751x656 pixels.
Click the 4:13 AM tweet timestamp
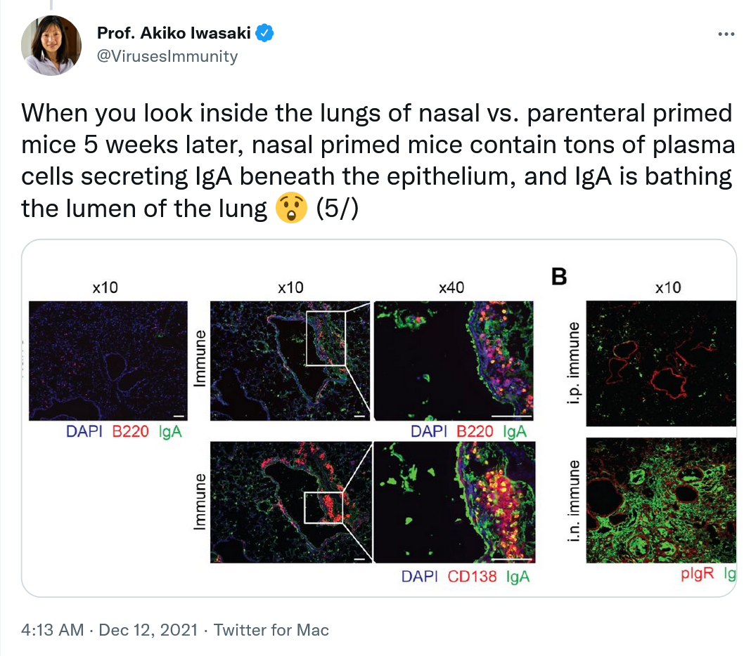coord(52,630)
